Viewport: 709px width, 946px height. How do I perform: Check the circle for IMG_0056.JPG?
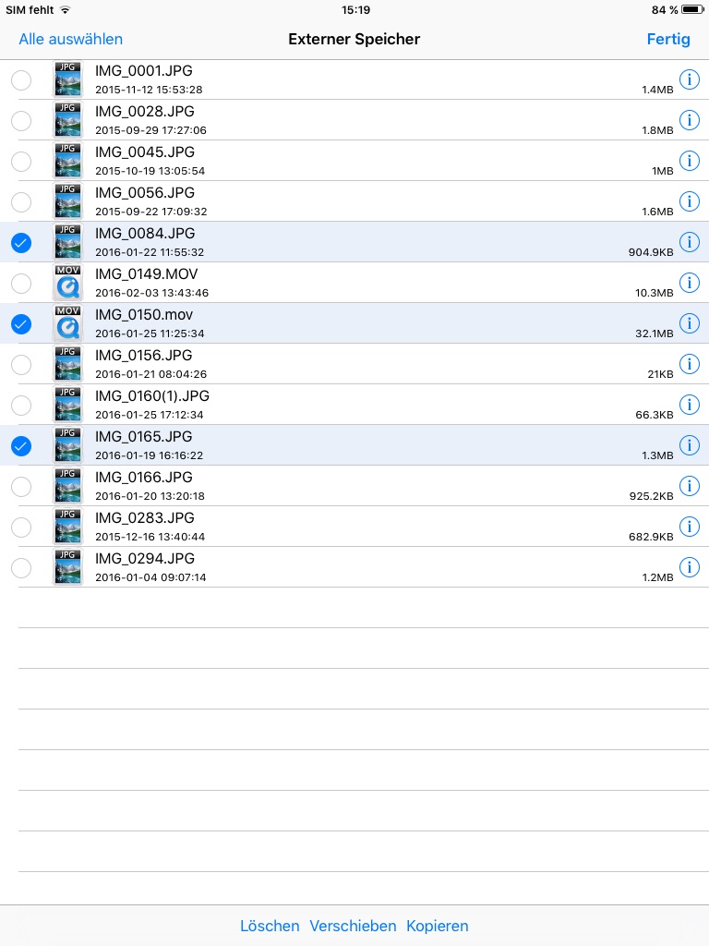(21, 202)
